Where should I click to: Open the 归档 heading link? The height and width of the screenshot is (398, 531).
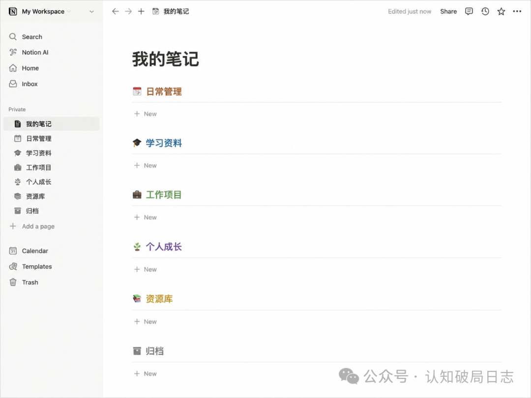point(155,351)
